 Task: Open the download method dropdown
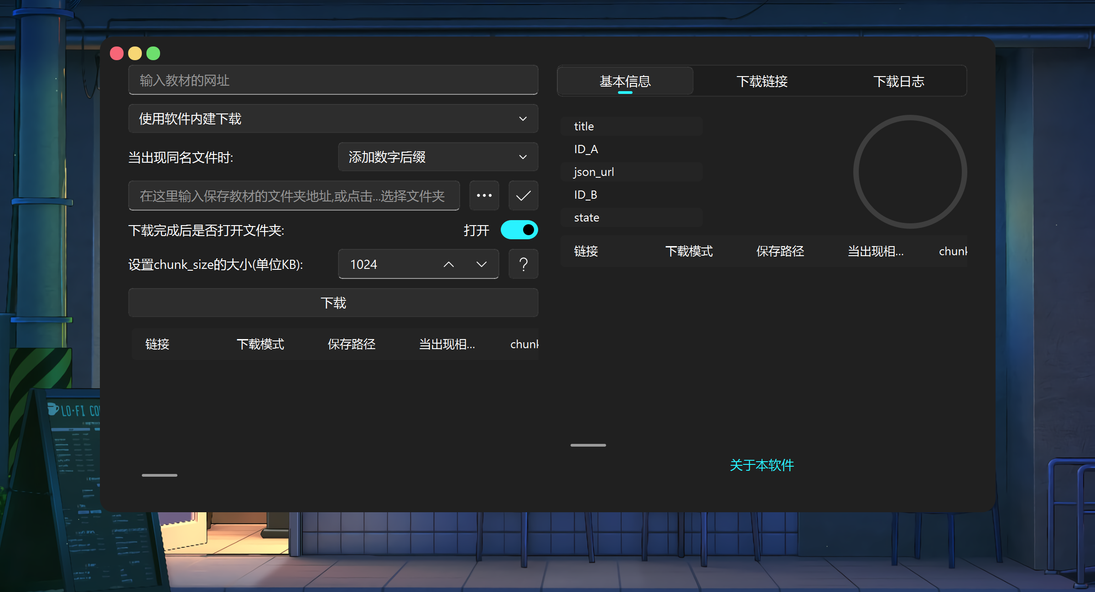click(333, 118)
